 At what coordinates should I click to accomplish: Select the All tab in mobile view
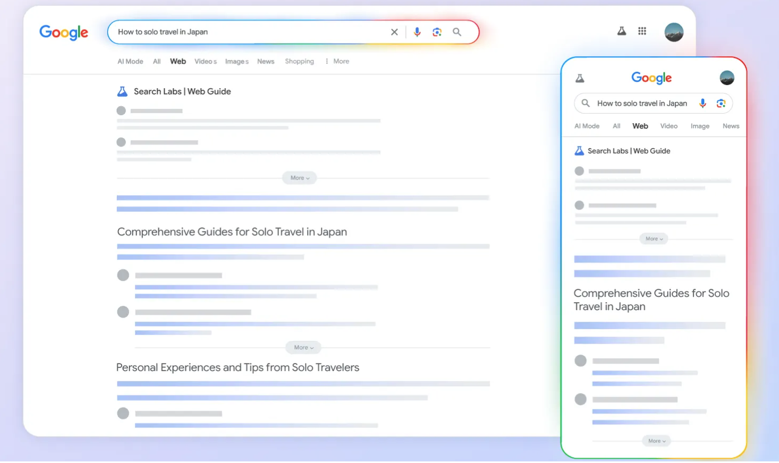tap(616, 126)
